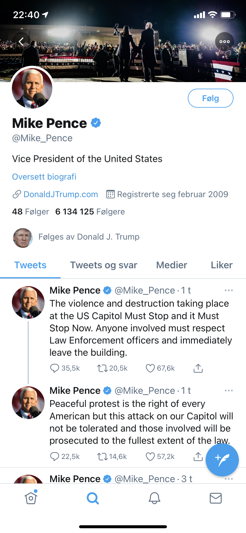
Task: Tap the search magnifier in bottom bar
Action: click(93, 498)
